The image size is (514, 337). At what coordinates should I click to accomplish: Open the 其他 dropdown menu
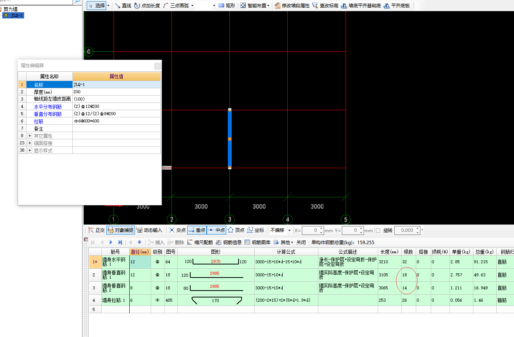click(x=283, y=242)
